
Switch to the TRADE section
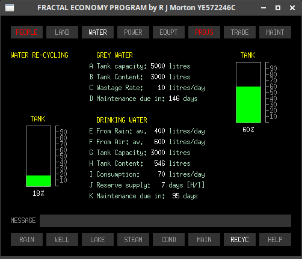pyautogui.click(x=239, y=32)
